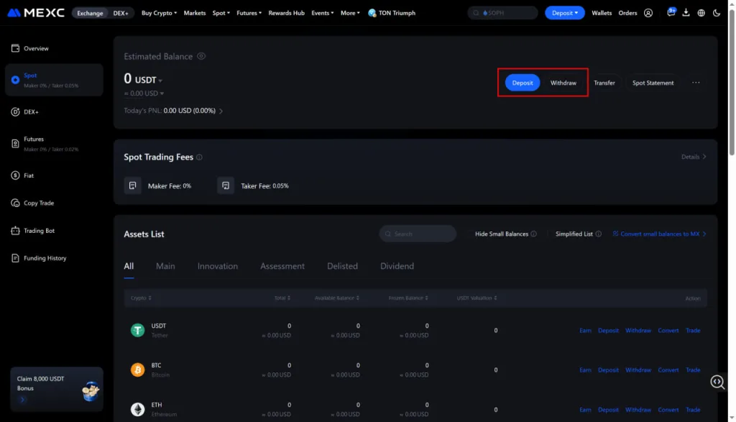This screenshot has height=422, width=736.
Task: Click the top search box showing SOPH
Action: click(x=502, y=13)
